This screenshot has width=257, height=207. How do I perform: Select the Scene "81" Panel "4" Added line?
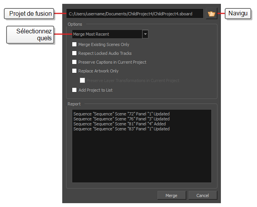coord(119,124)
